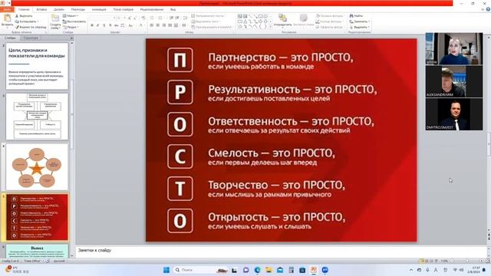Center the text alignment

click(158, 25)
